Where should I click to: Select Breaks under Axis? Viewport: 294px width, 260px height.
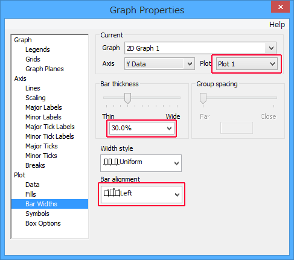point(35,165)
